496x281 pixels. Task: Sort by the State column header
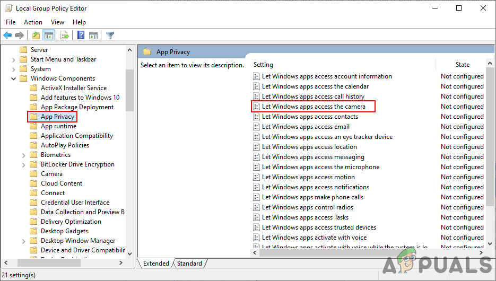(462, 65)
